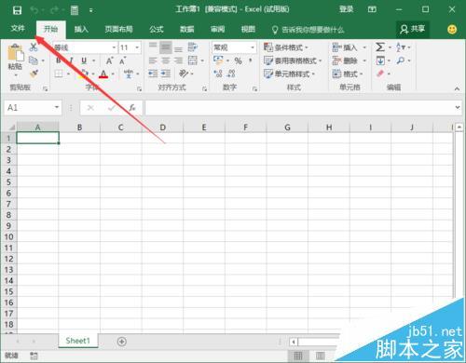Open 条件格式 conditional formatting button
The image size is (466, 363).
click(285, 47)
